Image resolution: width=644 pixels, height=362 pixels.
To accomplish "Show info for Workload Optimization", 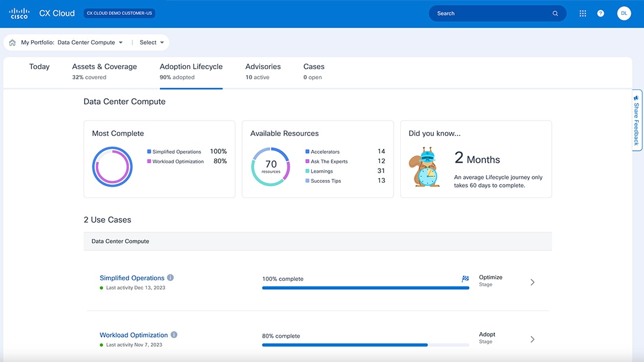I will [x=174, y=335].
